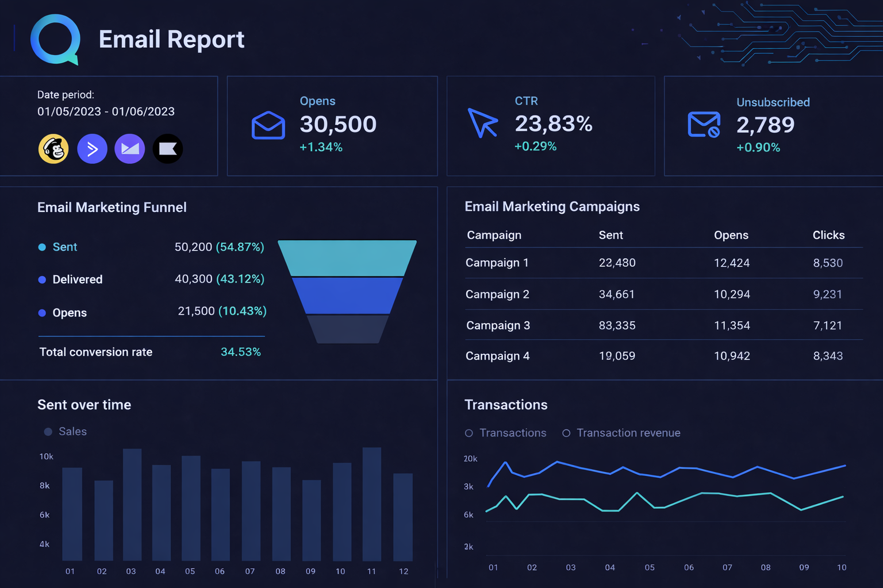Select the Campaign Monitor integration icon
The width and height of the screenshot is (883, 588).
click(x=129, y=148)
